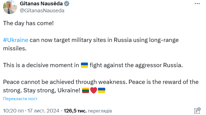Open the 10:20 пп timestamp link
Image resolution: width=206 pixels, height=115 pixels.
coord(13,111)
